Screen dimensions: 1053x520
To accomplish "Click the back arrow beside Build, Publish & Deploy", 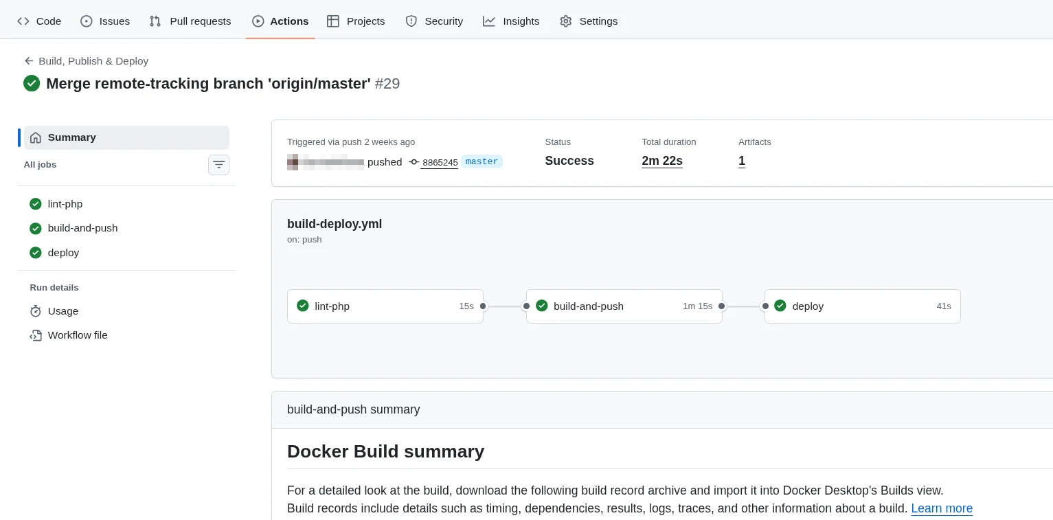I will click(29, 61).
